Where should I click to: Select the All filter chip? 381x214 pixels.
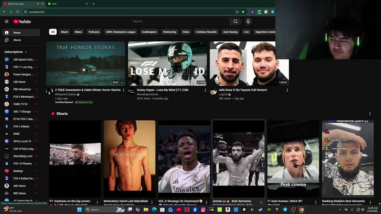53,32
